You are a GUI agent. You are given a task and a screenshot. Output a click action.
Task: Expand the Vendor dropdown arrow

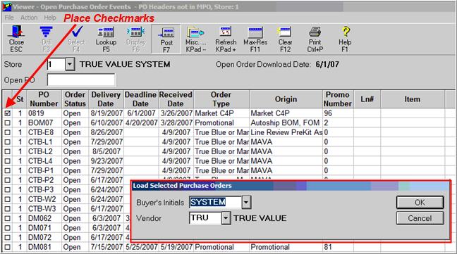[226, 218]
